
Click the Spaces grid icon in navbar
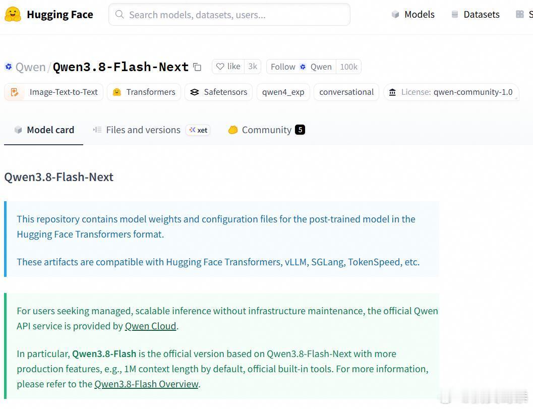pyautogui.click(x=520, y=14)
